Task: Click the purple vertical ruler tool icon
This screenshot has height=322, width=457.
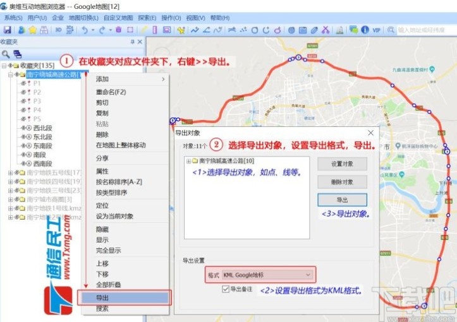Action: pyautogui.click(x=155, y=30)
